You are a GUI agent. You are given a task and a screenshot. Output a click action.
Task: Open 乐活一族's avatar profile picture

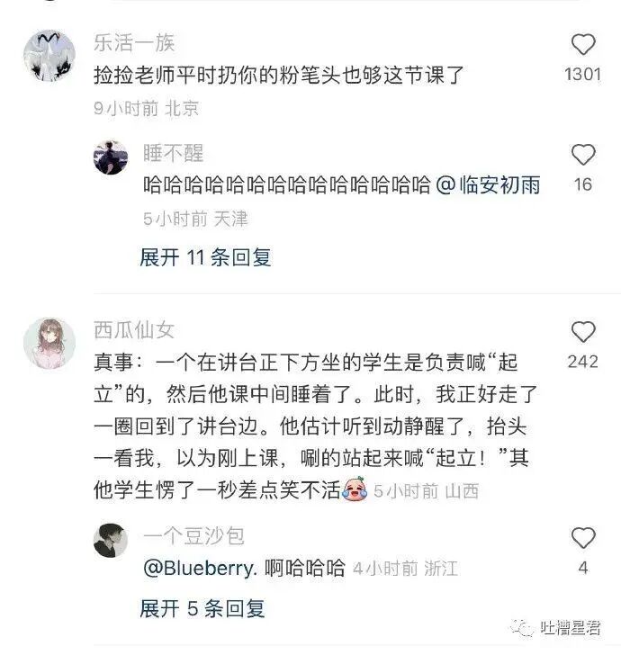49,55
